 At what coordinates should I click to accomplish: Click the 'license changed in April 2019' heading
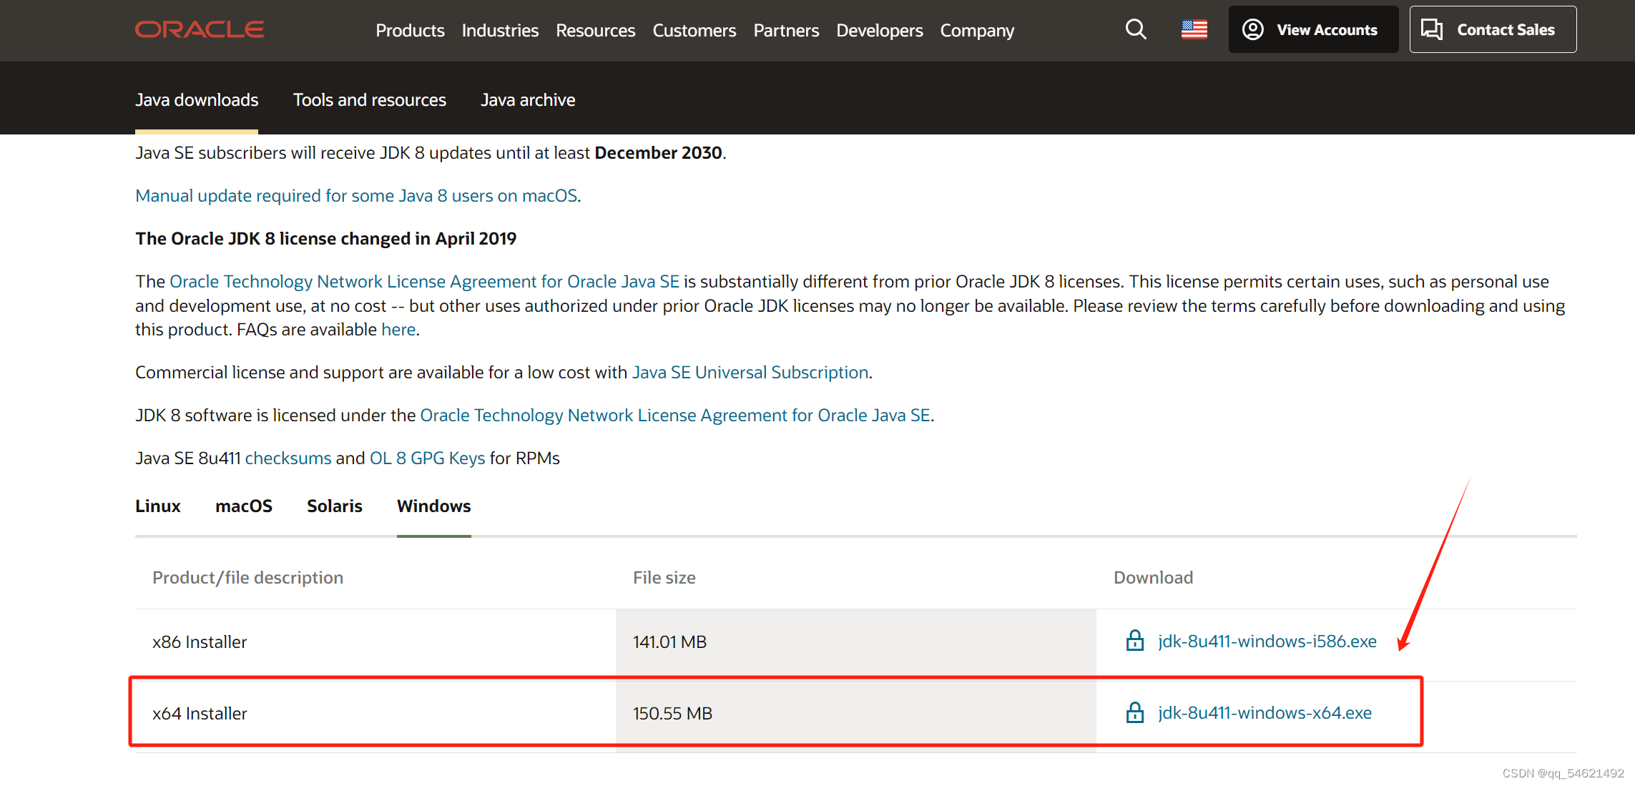pyautogui.click(x=326, y=238)
